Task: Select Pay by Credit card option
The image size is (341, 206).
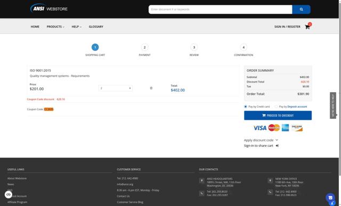Action: click(x=246, y=106)
